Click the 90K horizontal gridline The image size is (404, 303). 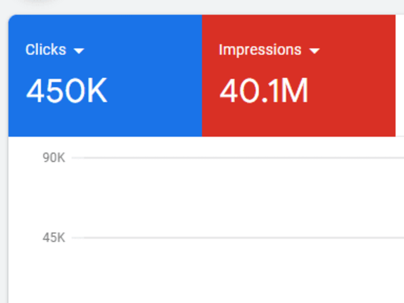[x=237, y=158]
